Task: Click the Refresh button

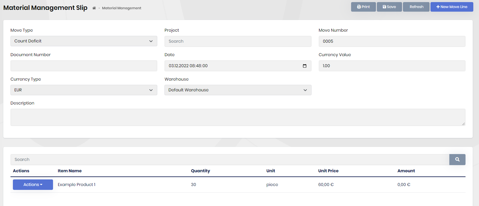Action: click(416, 7)
